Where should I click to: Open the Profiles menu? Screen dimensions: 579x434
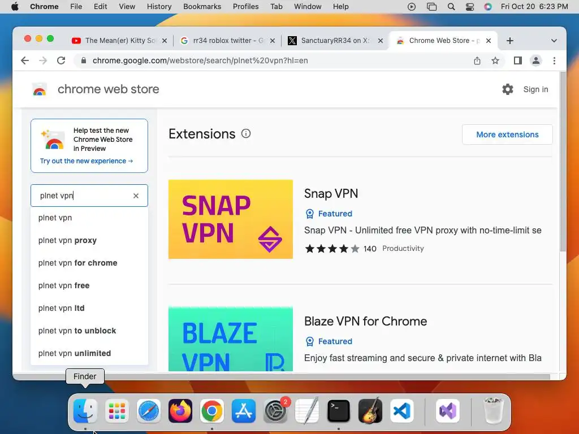245,7
